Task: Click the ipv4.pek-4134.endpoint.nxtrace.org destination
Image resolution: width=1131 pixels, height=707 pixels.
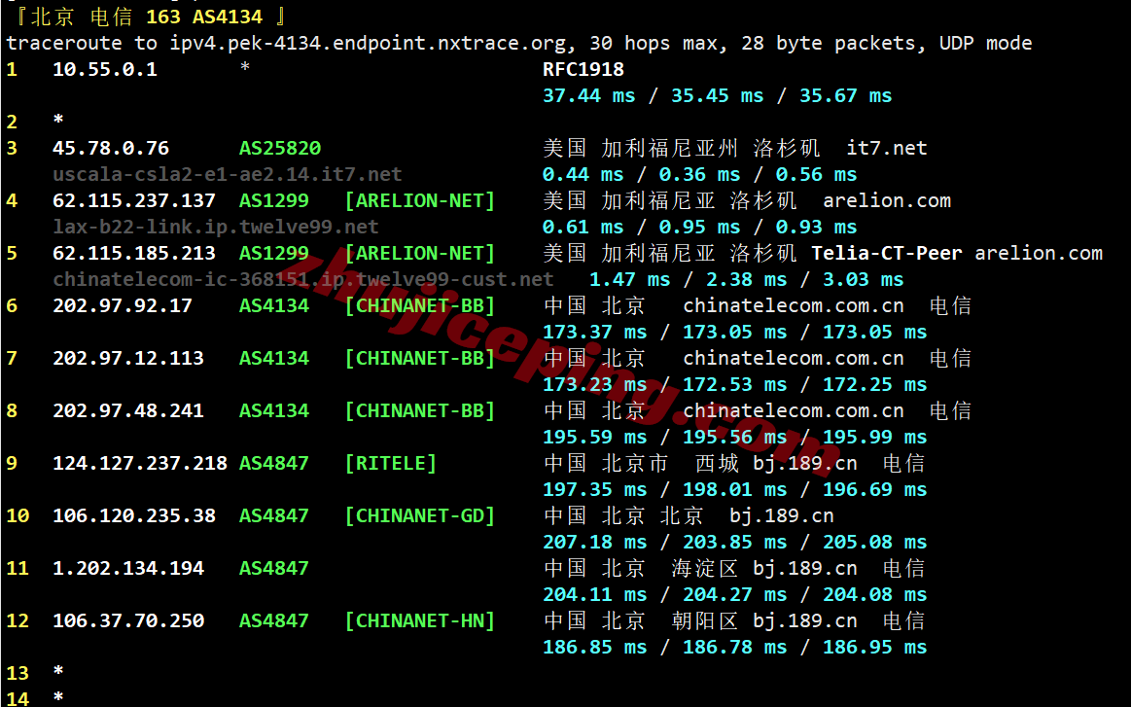Action: pyautogui.click(x=368, y=44)
